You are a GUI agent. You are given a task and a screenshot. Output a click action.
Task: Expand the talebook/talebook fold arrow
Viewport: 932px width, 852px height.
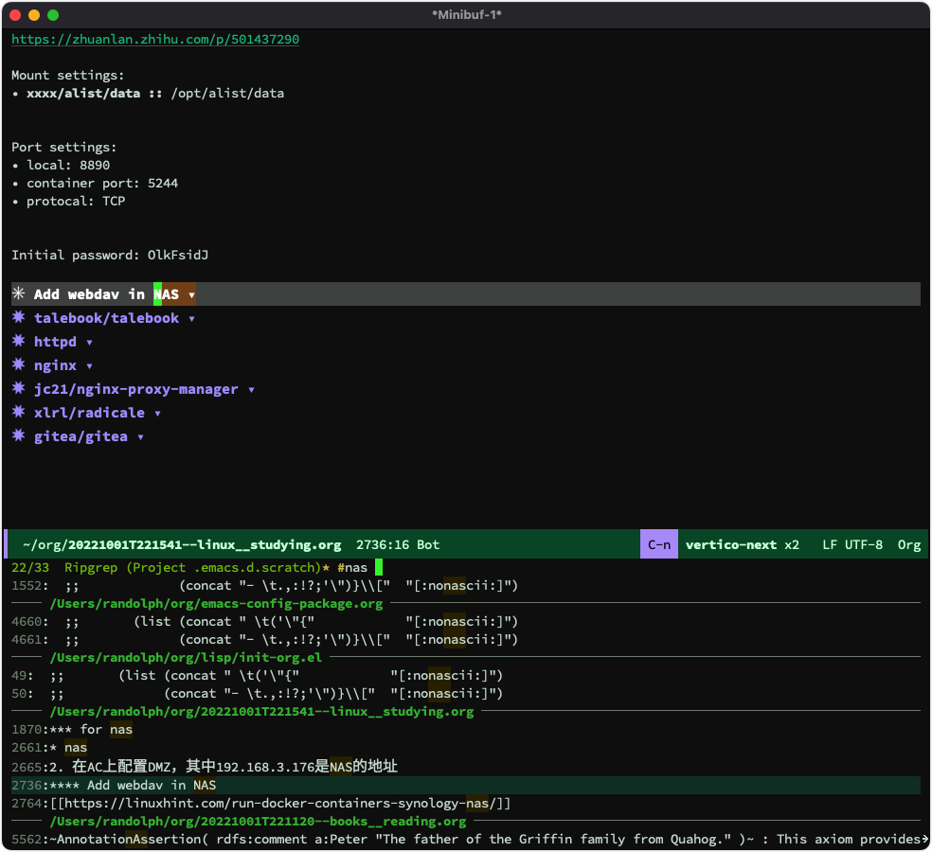tap(191, 318)
